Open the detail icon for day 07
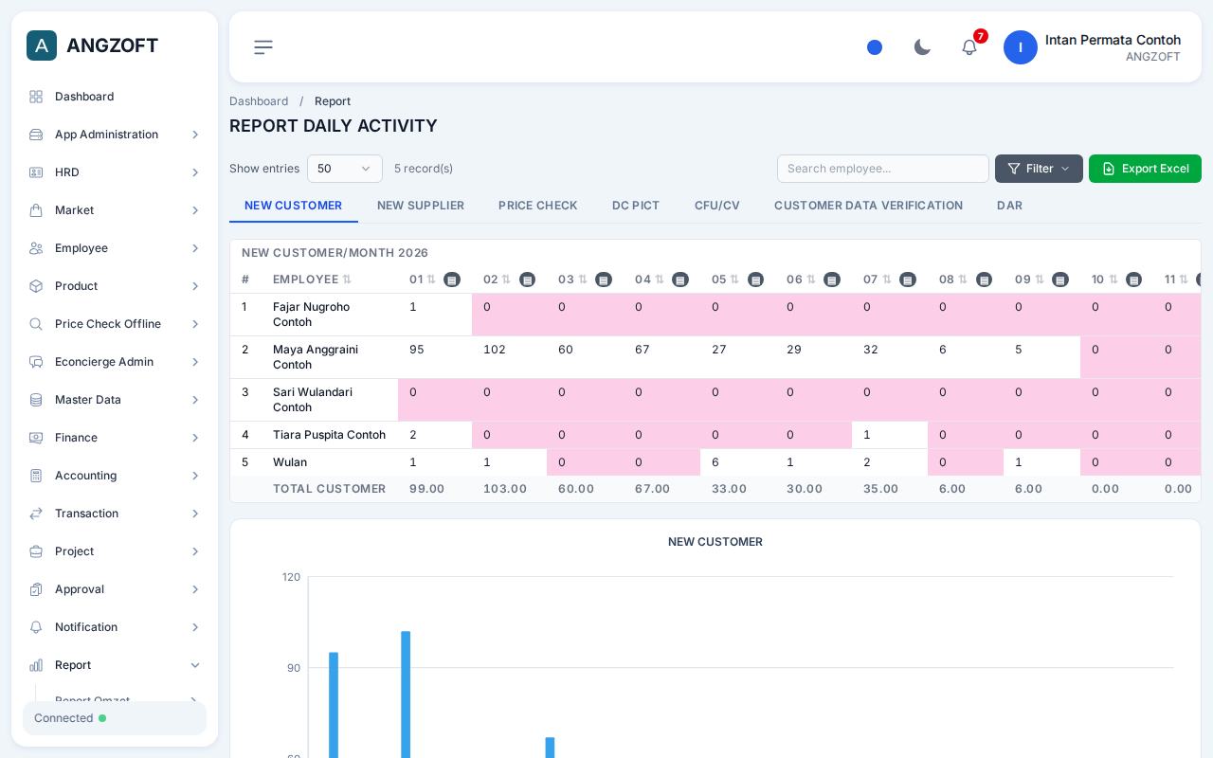1213x758 pixels. [908, 280]
